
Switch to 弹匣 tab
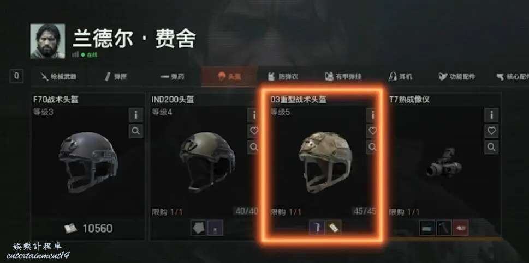[x=116, y=77]
